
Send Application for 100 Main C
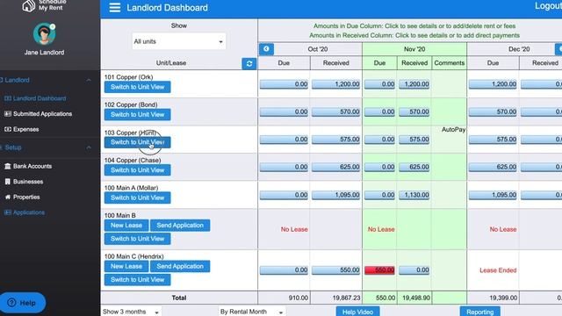pos(180,266)
